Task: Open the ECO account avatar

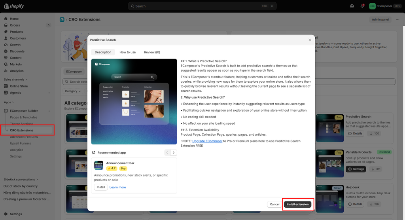Action: (372, 6)
